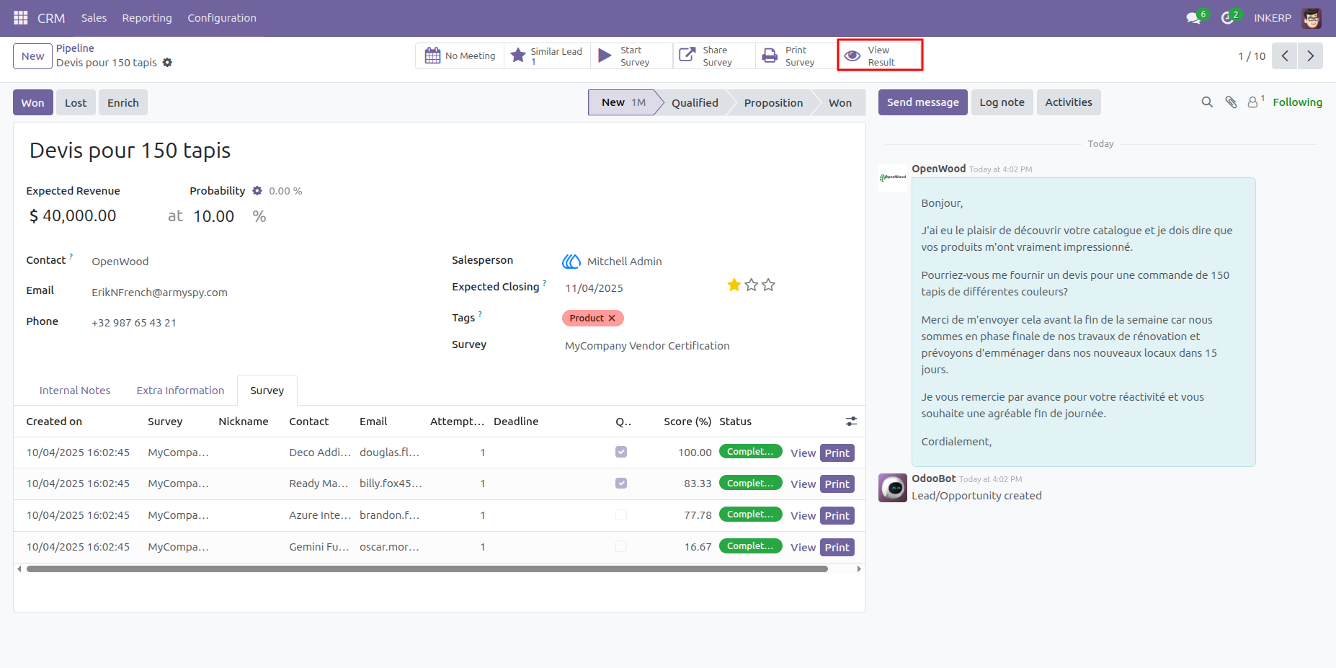
Task: Mark the opportunity as Lost
Action: pos(76,102)
